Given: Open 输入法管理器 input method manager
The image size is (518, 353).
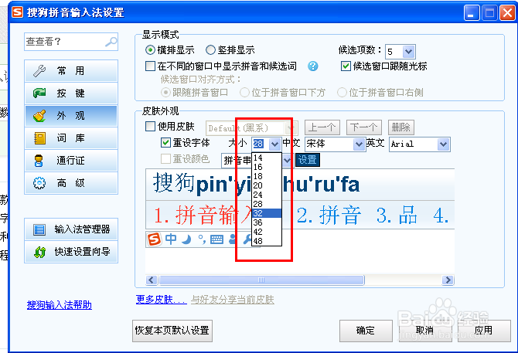Looking at the screenshot, I should click(71, 229).
